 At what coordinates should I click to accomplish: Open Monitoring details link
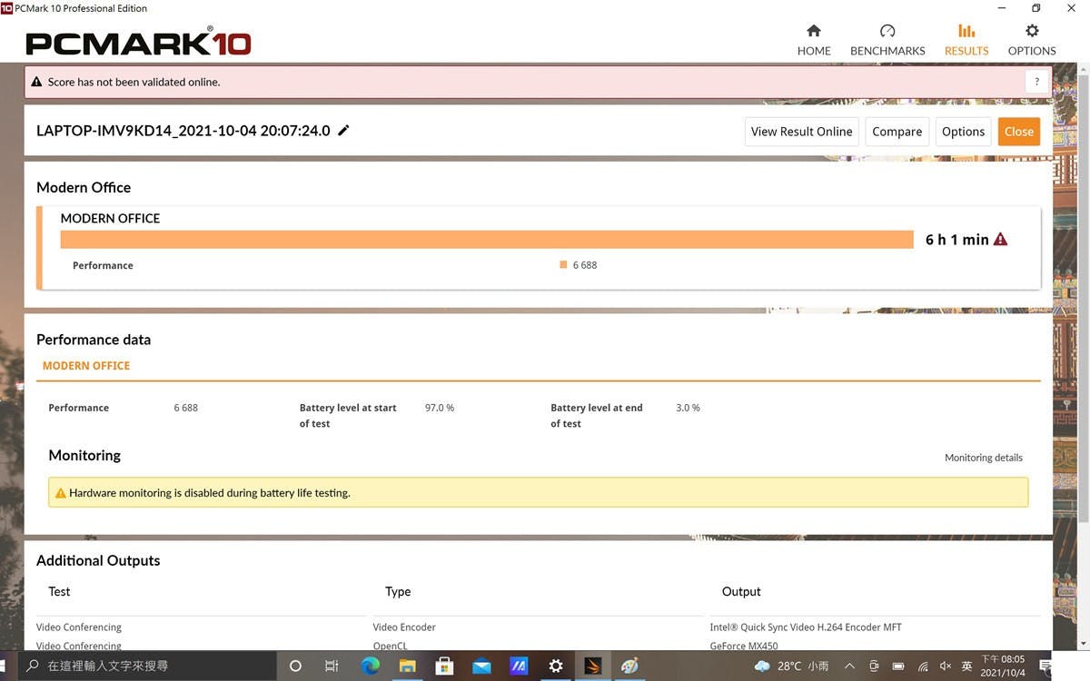click(x=983, y=458)
